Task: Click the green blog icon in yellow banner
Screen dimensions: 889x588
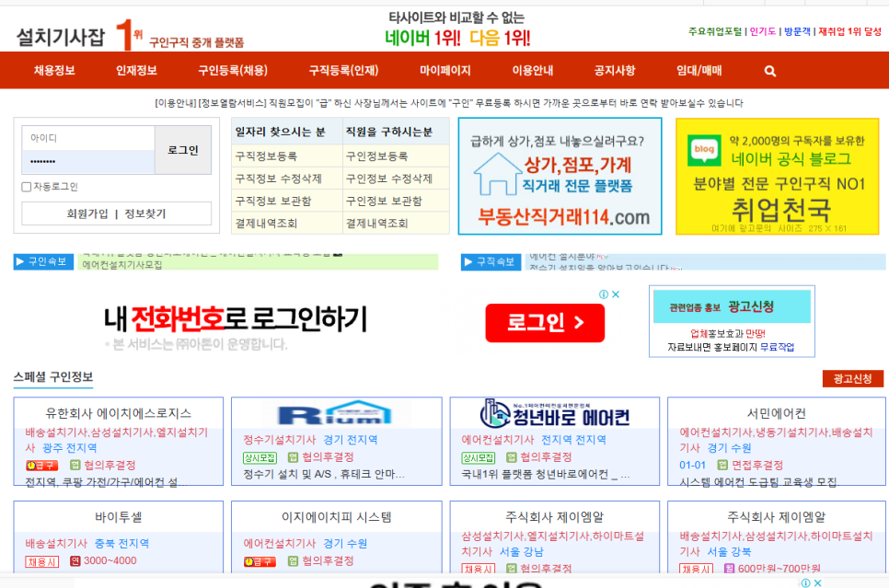Action: 704,150
